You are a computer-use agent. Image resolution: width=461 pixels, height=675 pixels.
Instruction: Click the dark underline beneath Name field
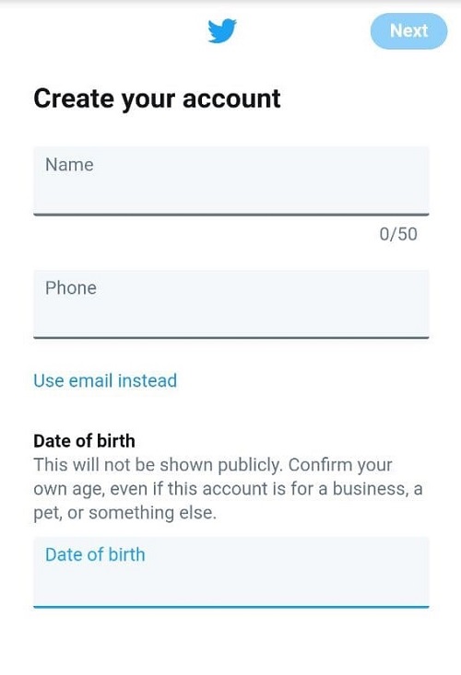[x=230, y=214]
